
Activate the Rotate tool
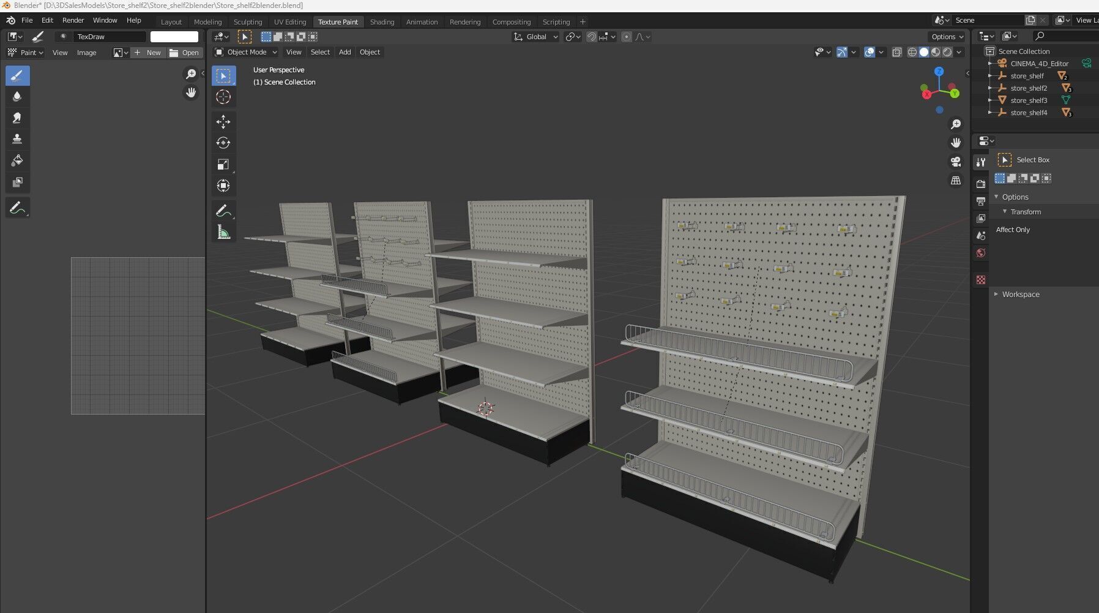[223, 143]
